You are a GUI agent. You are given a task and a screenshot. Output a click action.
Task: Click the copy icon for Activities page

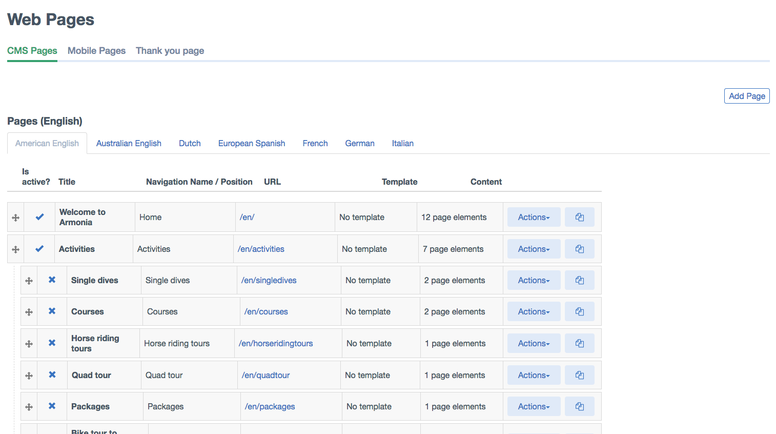(x=579, y=249)
